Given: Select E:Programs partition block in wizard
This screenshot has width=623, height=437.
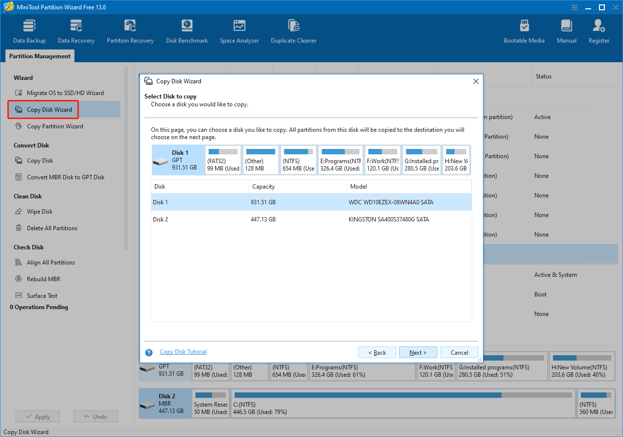Looking at the screenshot, I should click(x=340, y=160).
